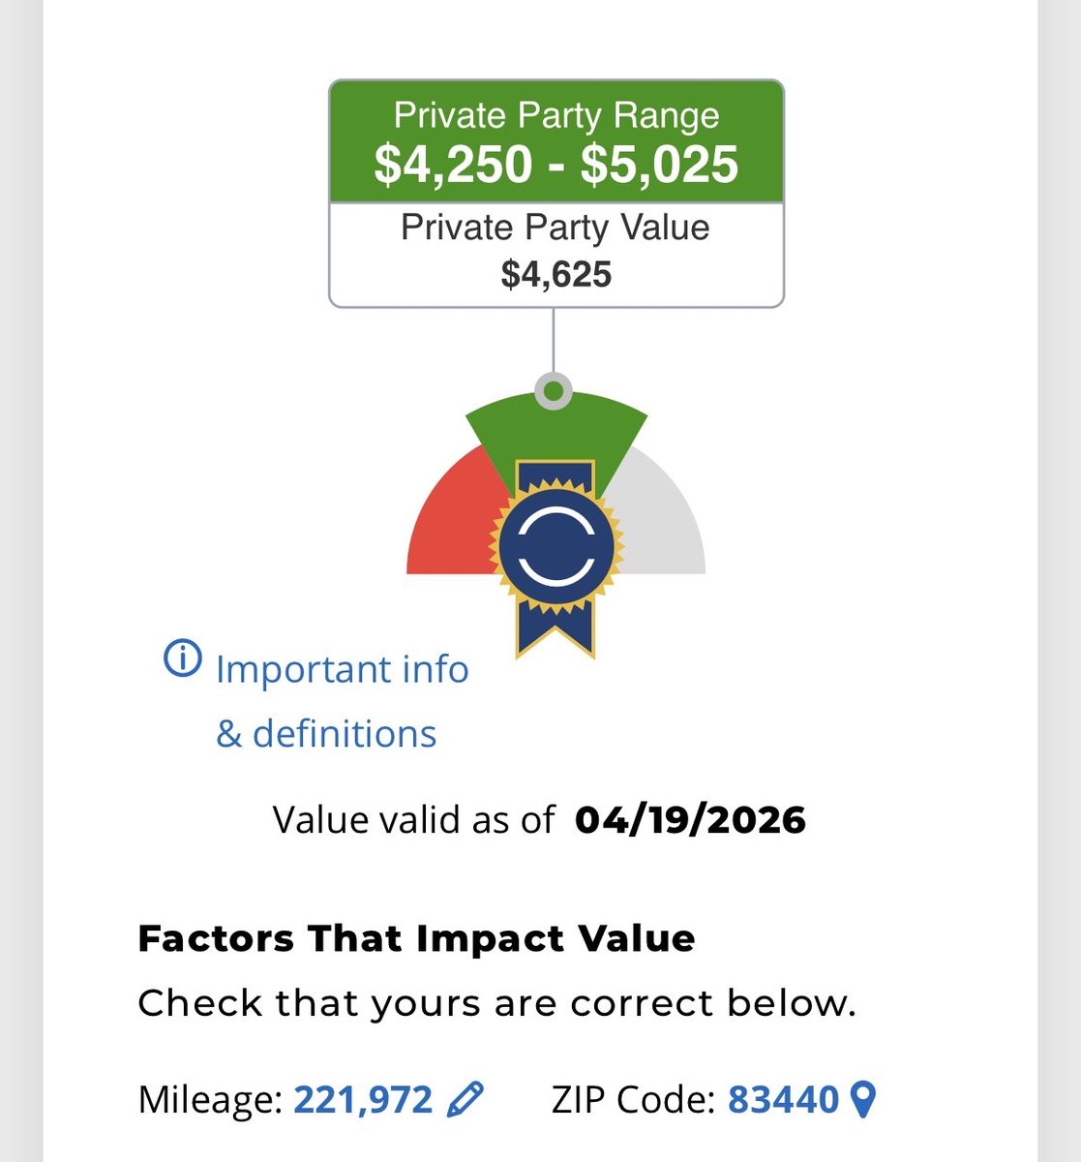Click the info circle icon

(x=182, y=659)
